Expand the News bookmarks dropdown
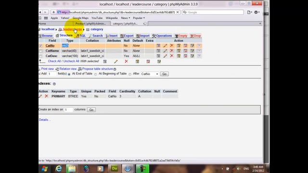Screen dimensions: 308x173 [125, 18]
